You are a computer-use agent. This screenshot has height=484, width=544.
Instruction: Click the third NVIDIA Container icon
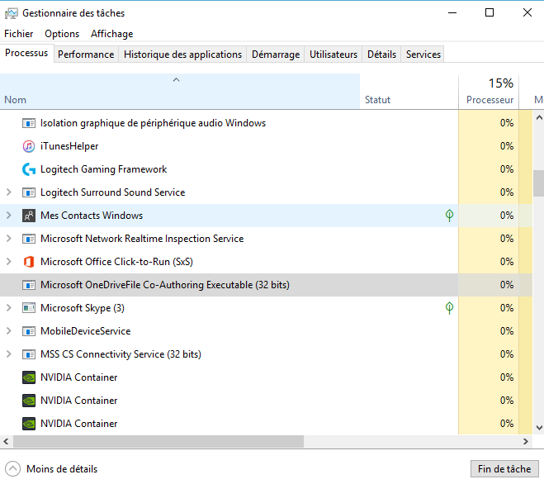pos(29,424)
